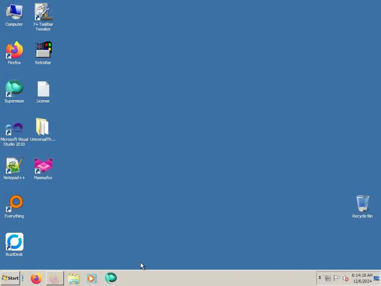Select the License text file icon
The width and height of the screenshot is (381, 286).
point(43,92)
